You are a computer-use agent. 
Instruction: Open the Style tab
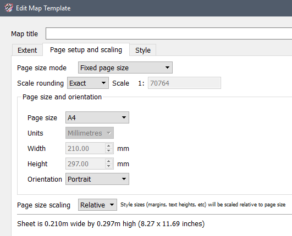tap(143, 50)
